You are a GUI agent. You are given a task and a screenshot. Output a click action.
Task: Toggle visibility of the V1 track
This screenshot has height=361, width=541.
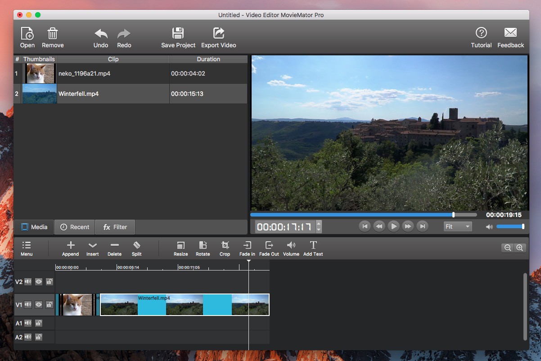click(39, 305)
